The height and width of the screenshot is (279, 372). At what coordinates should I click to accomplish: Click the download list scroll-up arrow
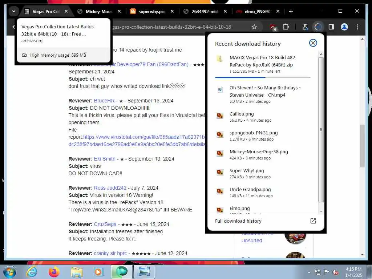pyautogui.click(x=321, y=54)
